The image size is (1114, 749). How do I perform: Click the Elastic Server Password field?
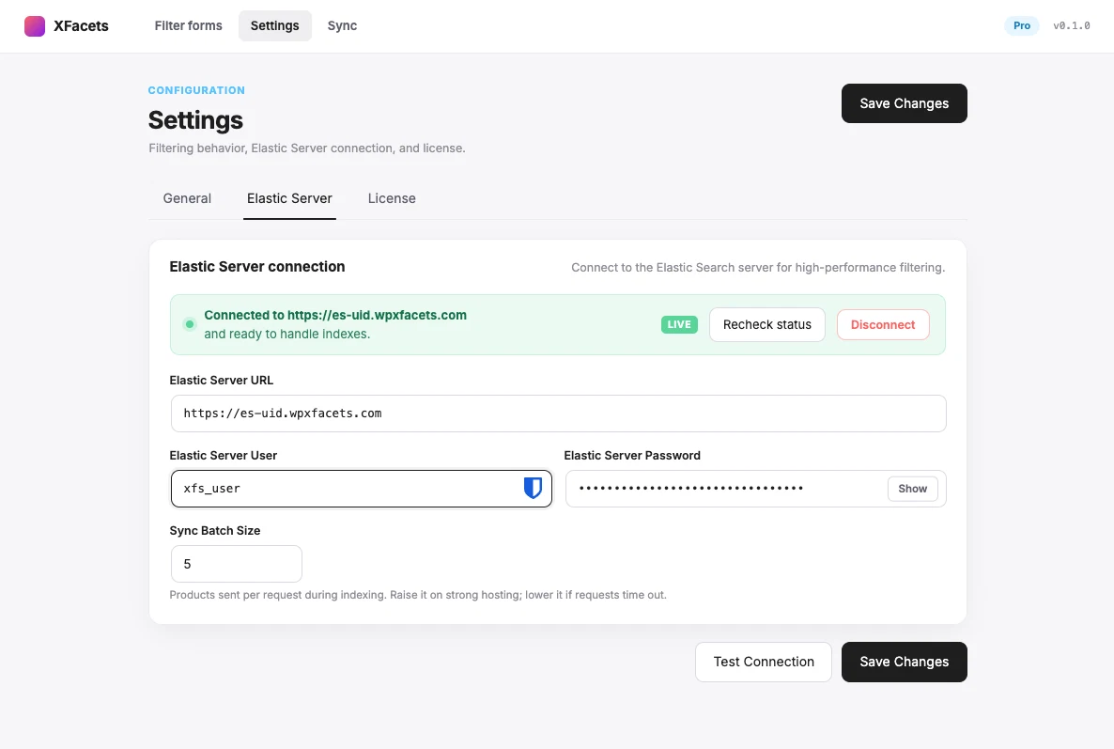pyautogui.click(x=756, y=488)
